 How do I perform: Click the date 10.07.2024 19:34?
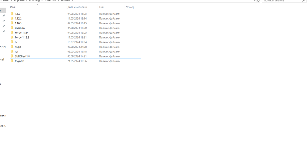pos(77,42)
